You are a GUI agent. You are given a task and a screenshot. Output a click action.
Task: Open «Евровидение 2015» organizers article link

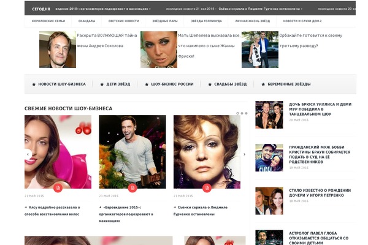click(126, 214)
